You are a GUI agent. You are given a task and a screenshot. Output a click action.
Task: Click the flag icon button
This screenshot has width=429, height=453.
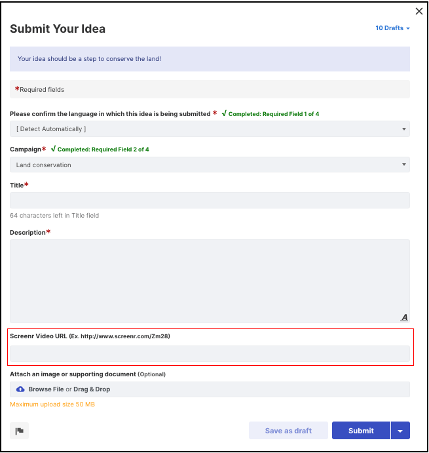point(20,431)
